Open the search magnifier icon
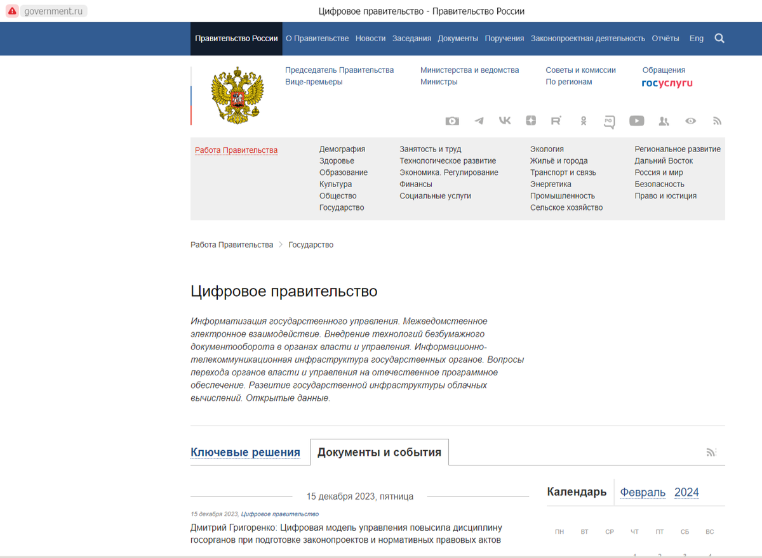 click(x=719, y=38)
